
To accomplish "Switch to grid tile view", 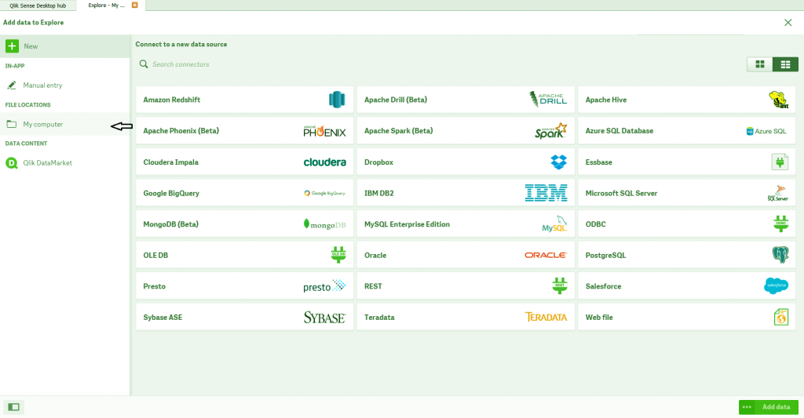I will [760, 64].
